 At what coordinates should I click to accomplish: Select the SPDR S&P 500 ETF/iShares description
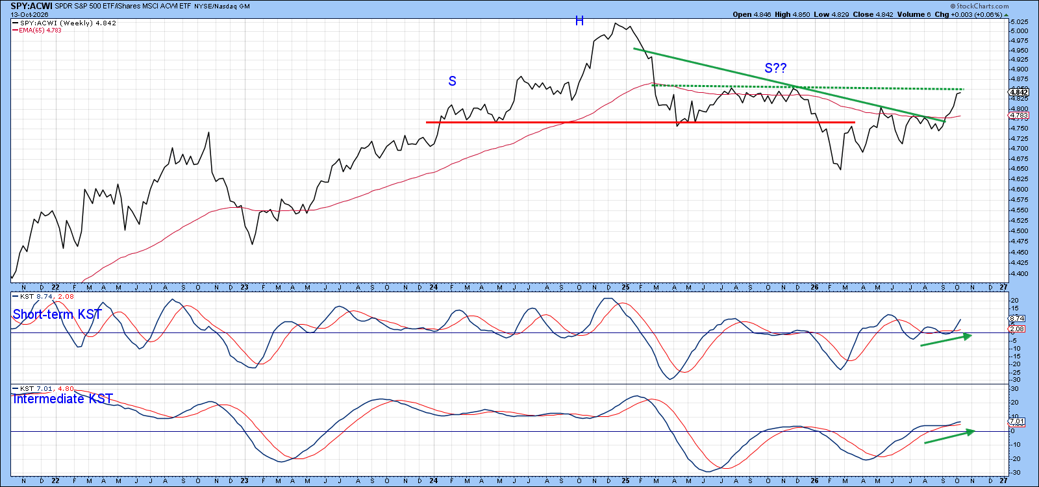(x=122, y=6)
